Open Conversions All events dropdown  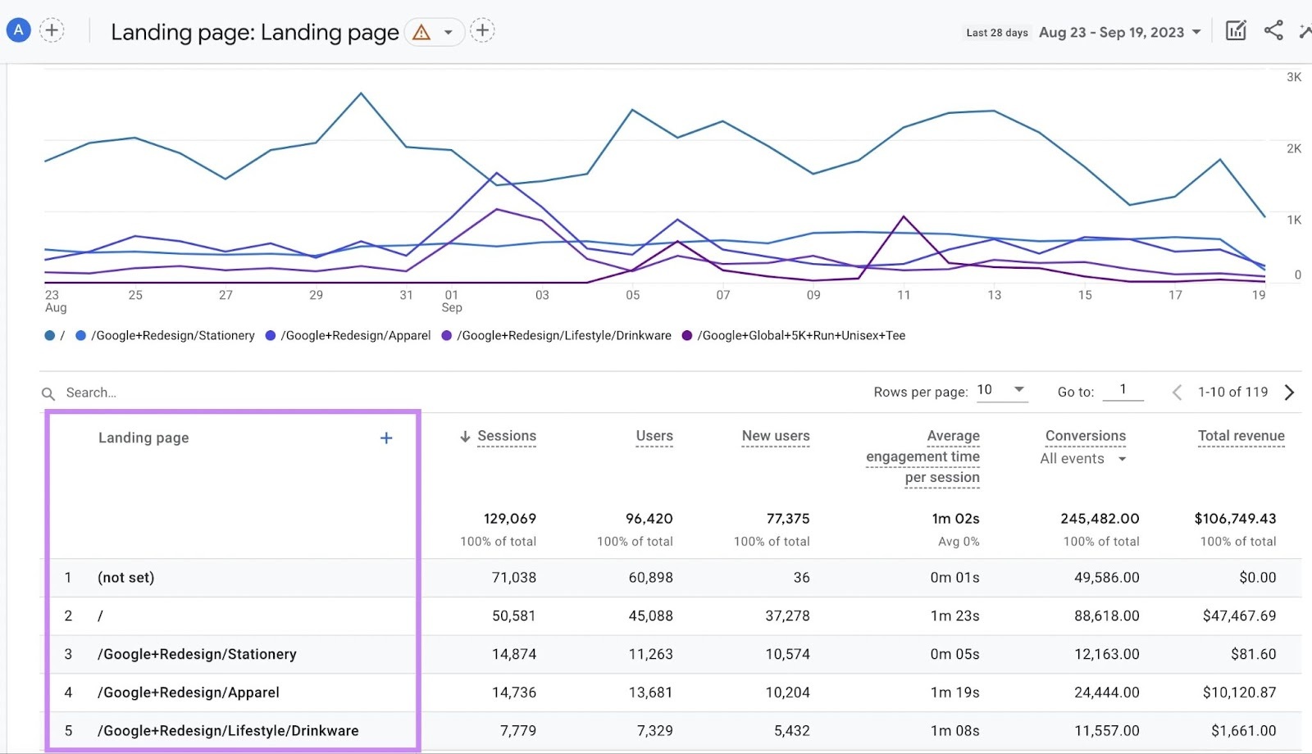coord(1083,459)
